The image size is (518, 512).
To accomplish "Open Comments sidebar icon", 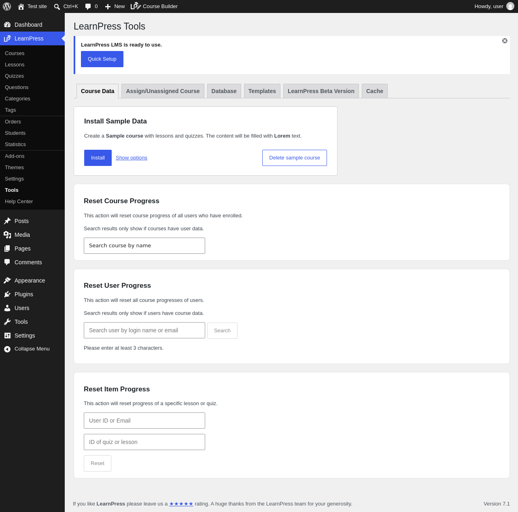I will [x=7, y=262].
